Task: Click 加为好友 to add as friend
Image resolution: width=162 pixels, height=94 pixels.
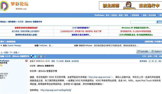Action: point(75,61)
